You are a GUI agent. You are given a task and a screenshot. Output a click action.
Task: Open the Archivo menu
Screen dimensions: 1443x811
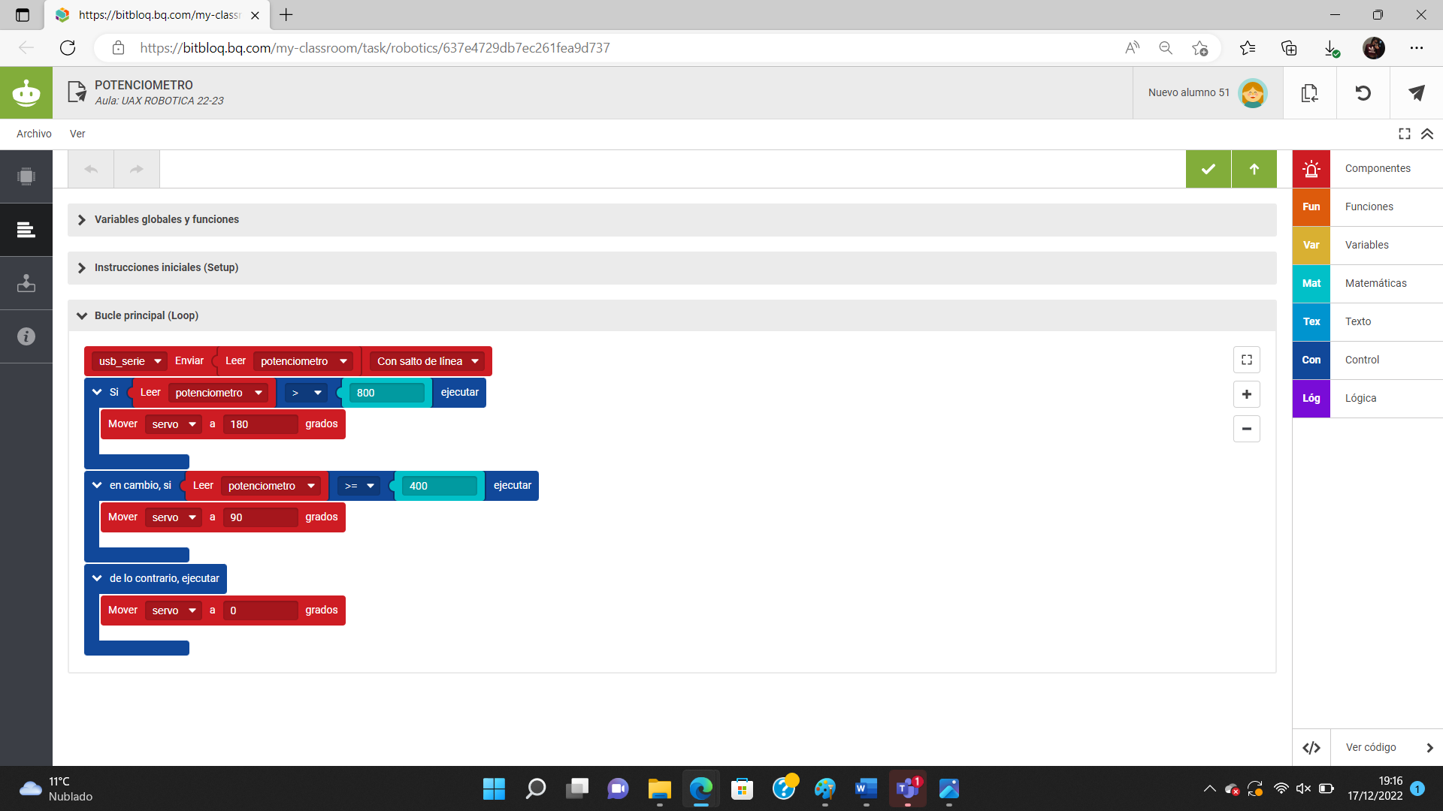pos(33,134)
